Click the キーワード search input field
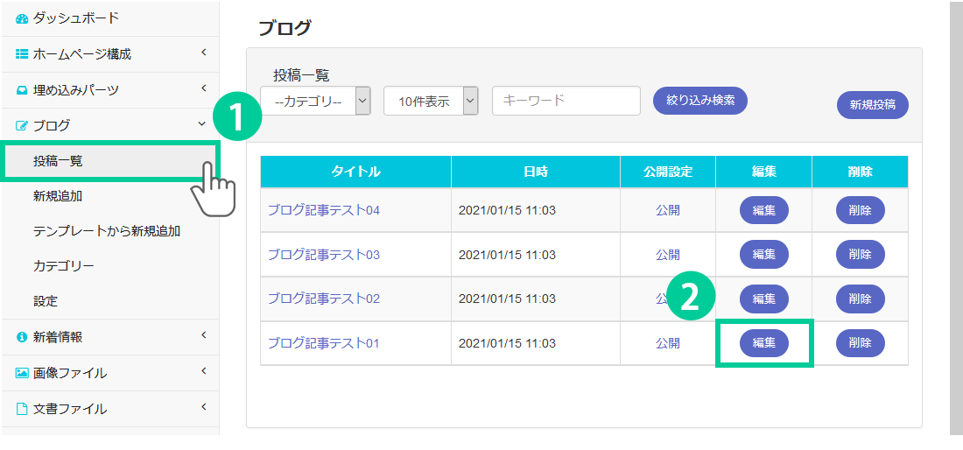Screen dimensions: 963x450 tap(566, 101)
